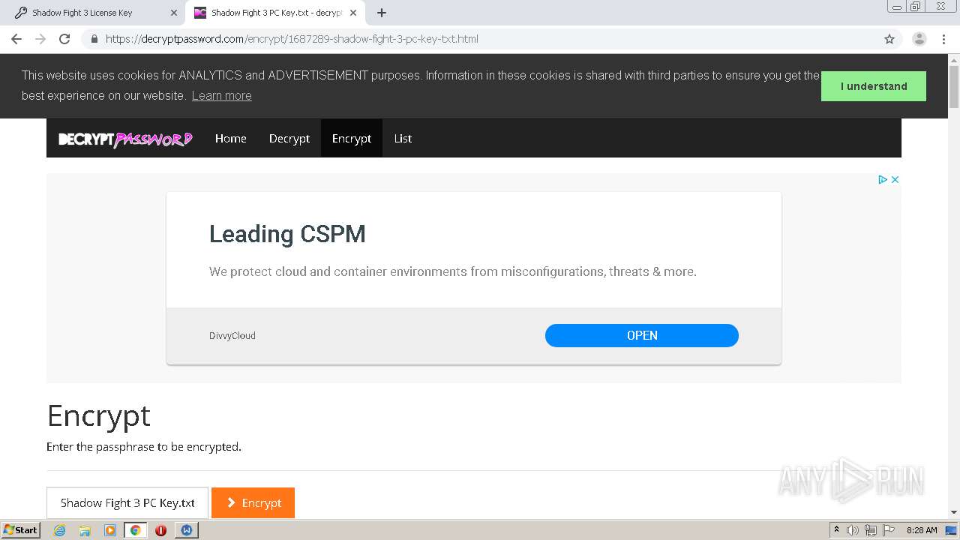
Task: Go back to the previous page
Action: [16, 39]
